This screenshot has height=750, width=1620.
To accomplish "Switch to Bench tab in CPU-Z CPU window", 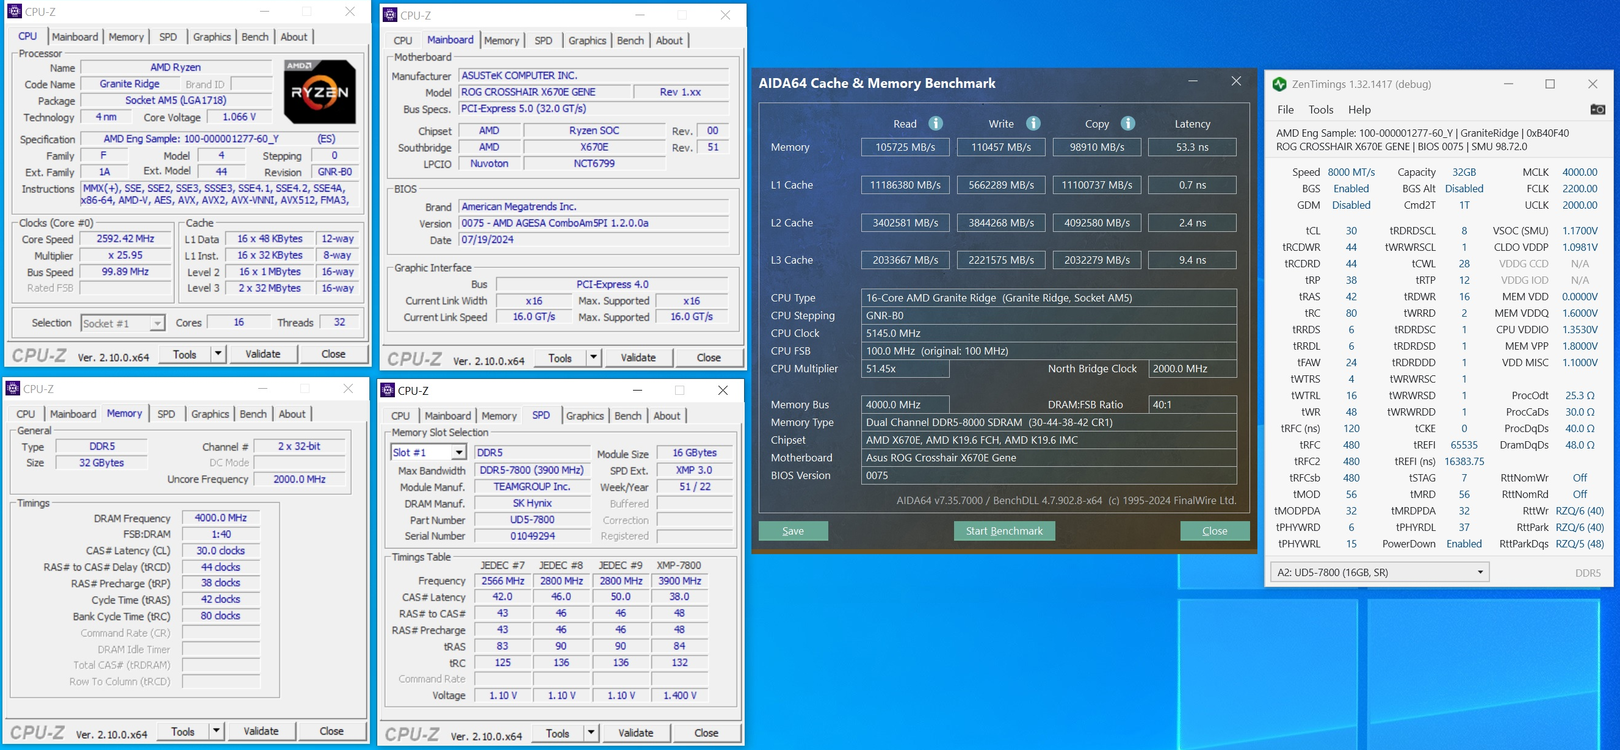I will click(x=255, y=37).
